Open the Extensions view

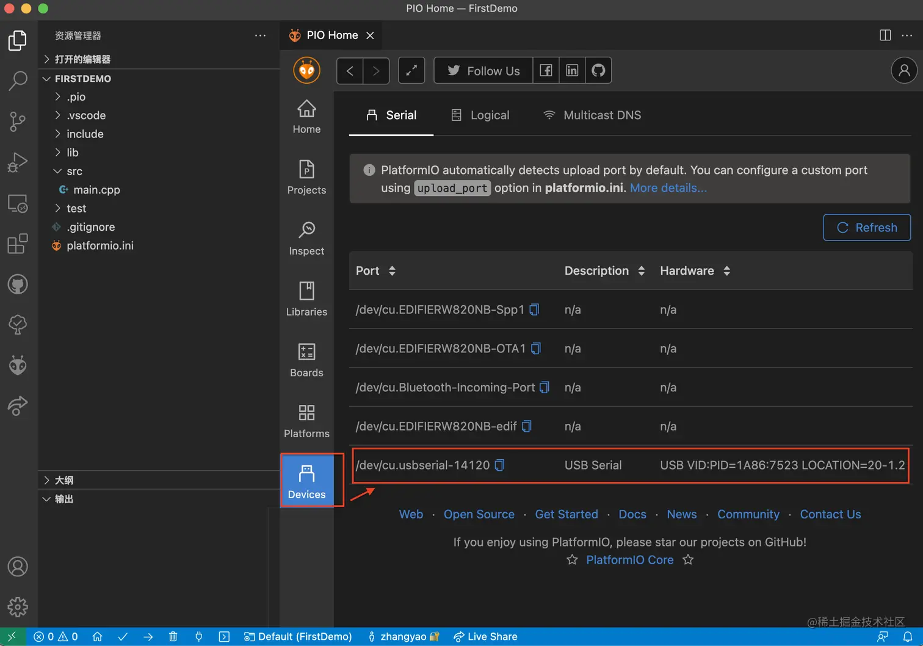pyautogui.click(x=18, y=244)
